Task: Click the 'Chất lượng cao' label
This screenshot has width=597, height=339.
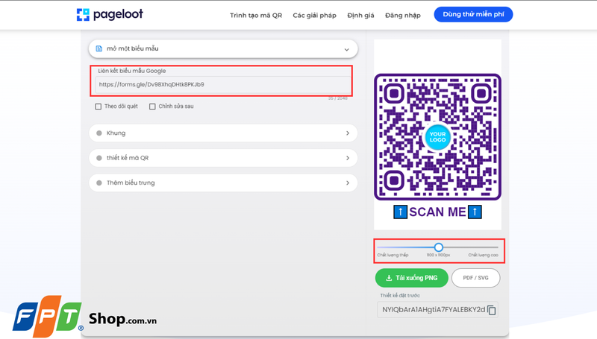Action: (483, 255)
